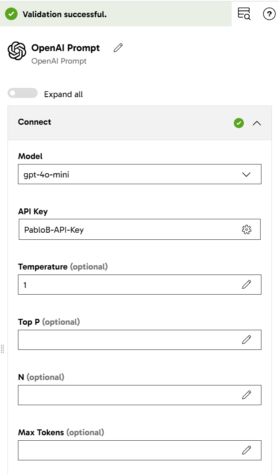The image size is (279, 475).
Task: Click the pencil to rename OpenAI Prompt
Action: (x=118, y=48)
